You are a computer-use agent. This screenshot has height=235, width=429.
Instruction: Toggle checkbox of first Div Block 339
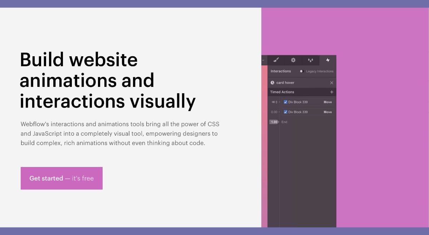[285, 102]
